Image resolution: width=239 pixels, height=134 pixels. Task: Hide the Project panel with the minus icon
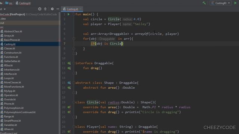(x=58, y=9)
